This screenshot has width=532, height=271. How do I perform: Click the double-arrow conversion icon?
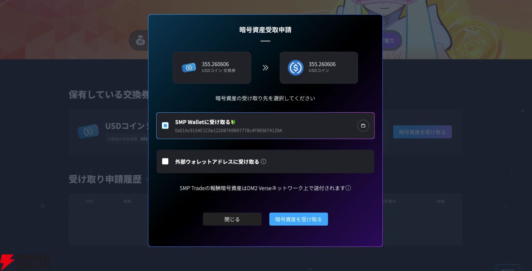pos(265,68)
